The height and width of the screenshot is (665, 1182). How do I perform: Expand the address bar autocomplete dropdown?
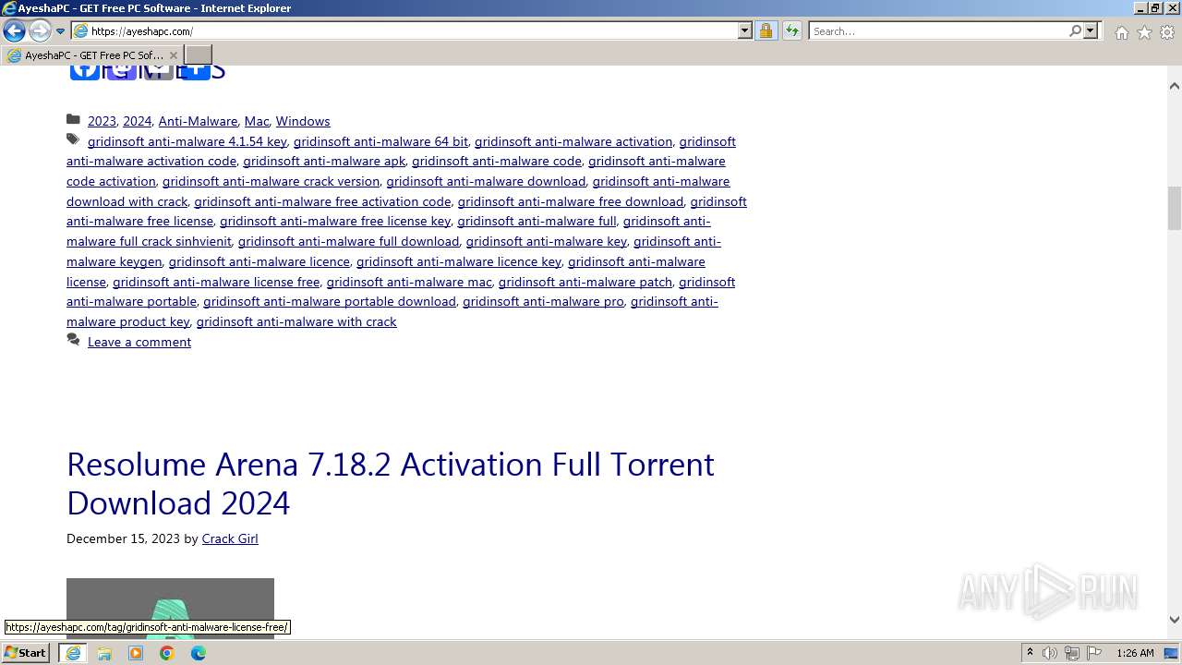pos(745,30)
